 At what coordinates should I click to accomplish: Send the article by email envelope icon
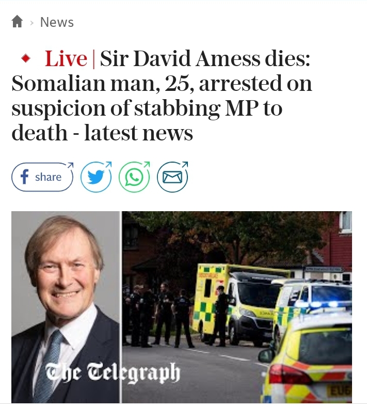[172, 177]
